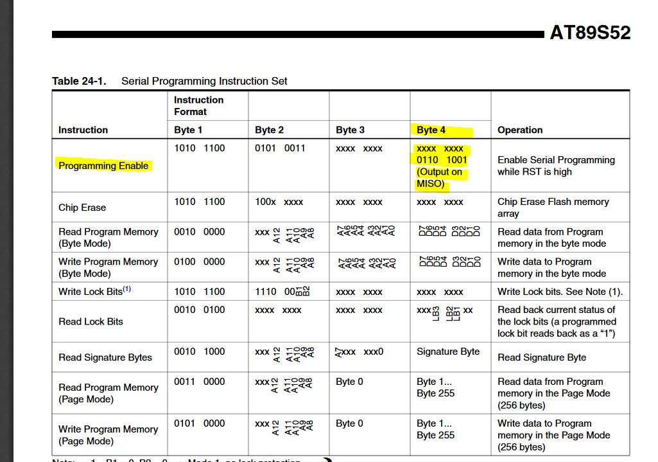Select the 'Byte 2' column header
Viewport: 658px width, 462px height.
269,130
